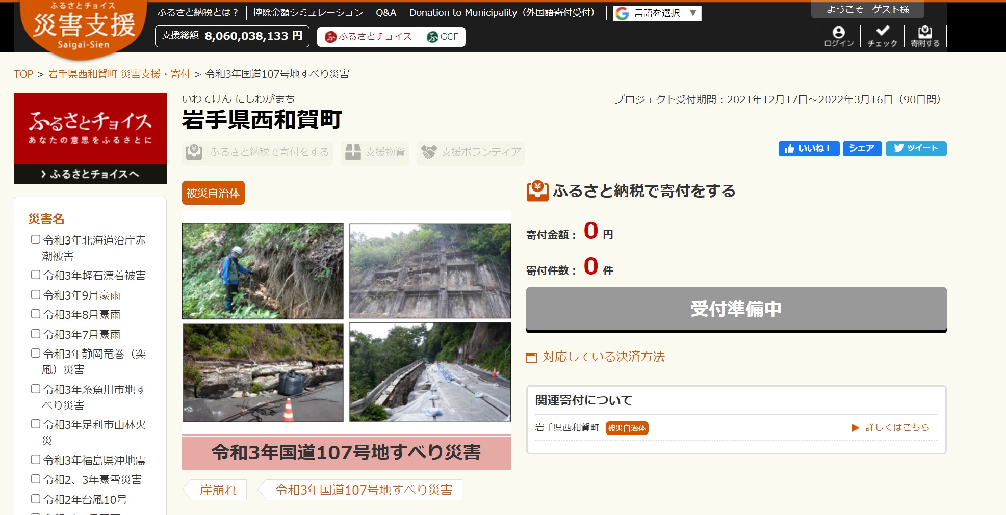Click the landslide road photo collage
This screenshot has height=515, width=1006.
346,322
